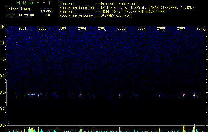
Task: Click time marker 2302
Action: tap(42, 28)
